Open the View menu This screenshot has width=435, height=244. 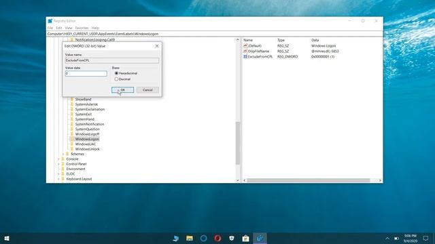pos(69,28)
